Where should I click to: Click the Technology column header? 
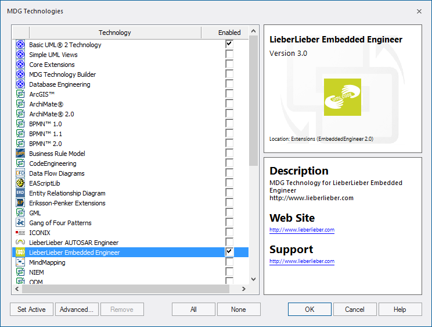(115, 33)
